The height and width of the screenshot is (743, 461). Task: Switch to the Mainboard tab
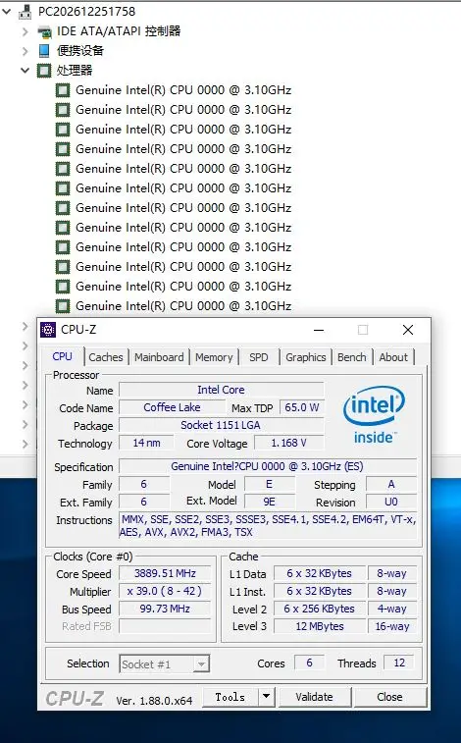click(x=159, y=357)
